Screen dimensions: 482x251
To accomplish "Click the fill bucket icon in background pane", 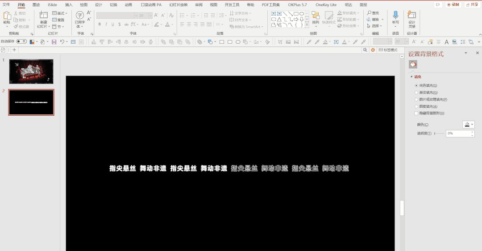I will [x=413, y=65].
